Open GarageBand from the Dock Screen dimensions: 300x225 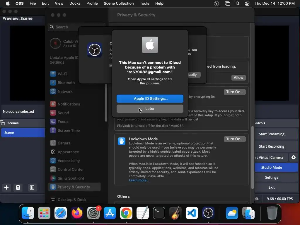click(x=175, y=213)
